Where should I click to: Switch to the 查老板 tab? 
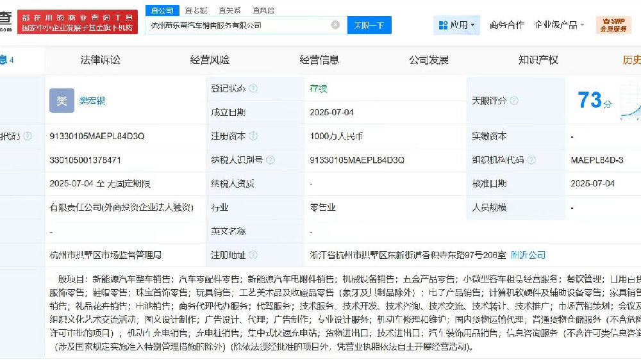point(196,11)
